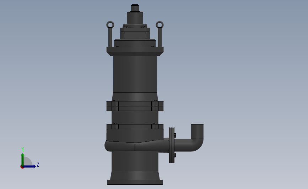Screen dimensions: 308x189
Task: Select the tall motor housing cylinder
Action: click(135, 74)
